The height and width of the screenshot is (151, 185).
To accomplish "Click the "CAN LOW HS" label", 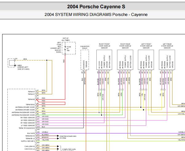I will 30,146.
